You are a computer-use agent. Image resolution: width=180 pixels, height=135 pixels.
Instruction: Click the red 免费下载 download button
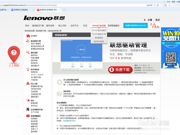[x=120, y=70]
